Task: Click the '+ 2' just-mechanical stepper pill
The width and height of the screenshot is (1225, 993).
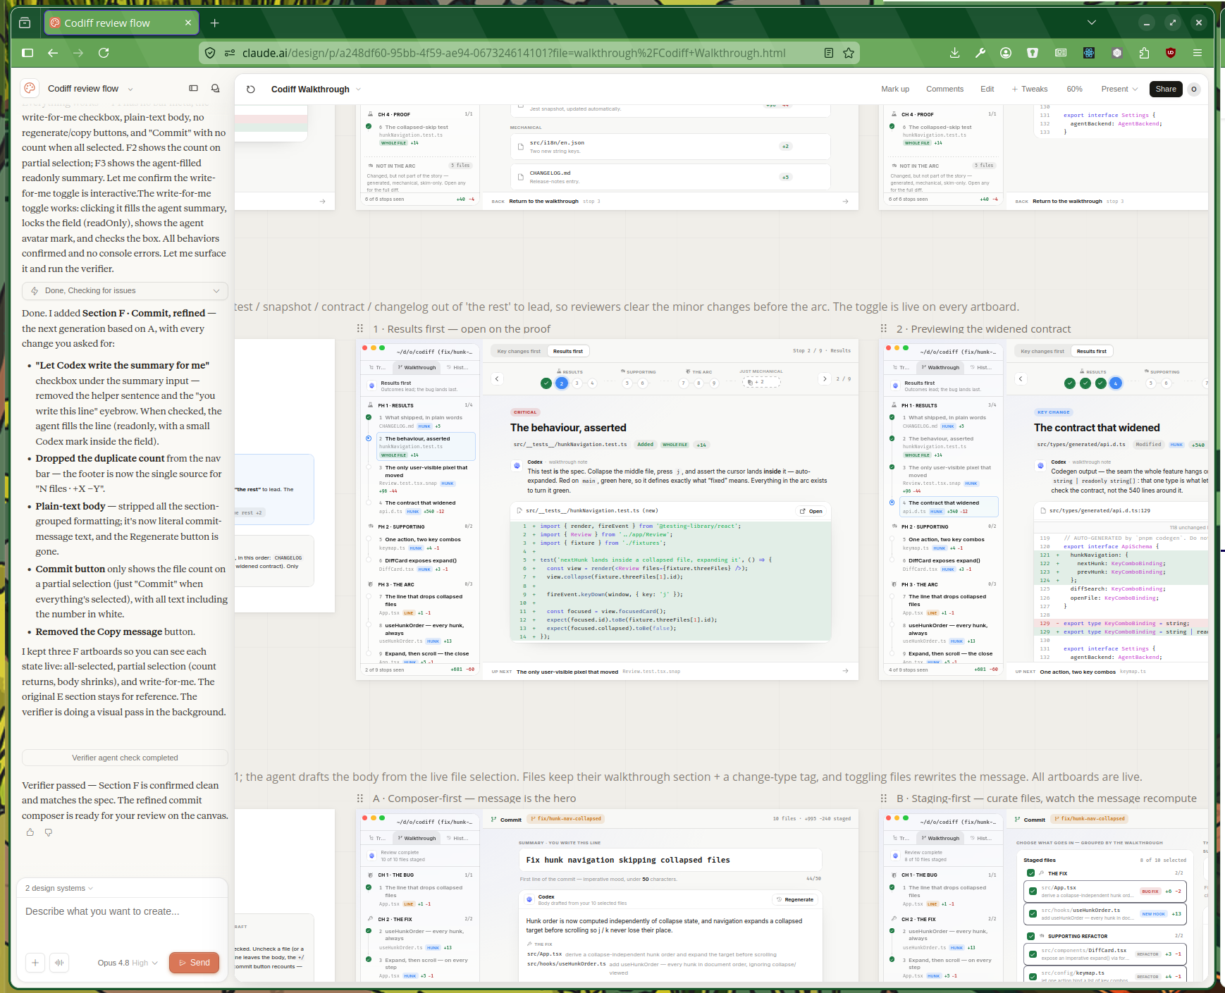Action: [x=761, y=382]
